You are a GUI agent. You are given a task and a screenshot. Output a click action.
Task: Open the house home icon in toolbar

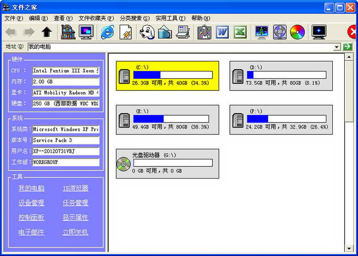point(68,32)
